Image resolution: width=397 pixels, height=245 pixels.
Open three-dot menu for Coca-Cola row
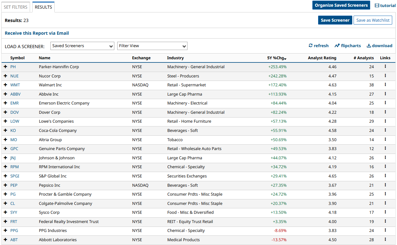pyautogui.click(x=385, y=130)
